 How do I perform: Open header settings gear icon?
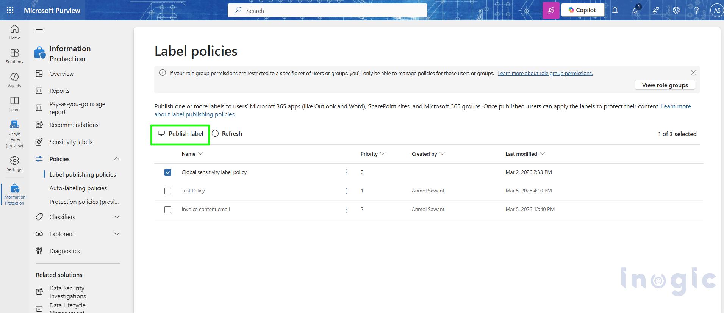click(x=676, y=10)
